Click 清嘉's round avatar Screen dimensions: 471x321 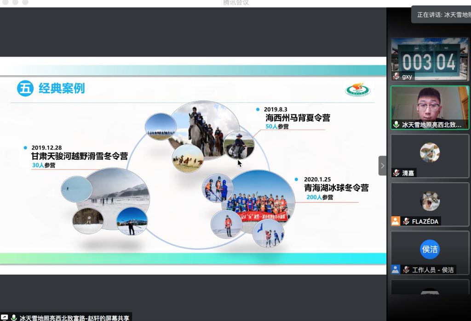click(x=430, y=153)
